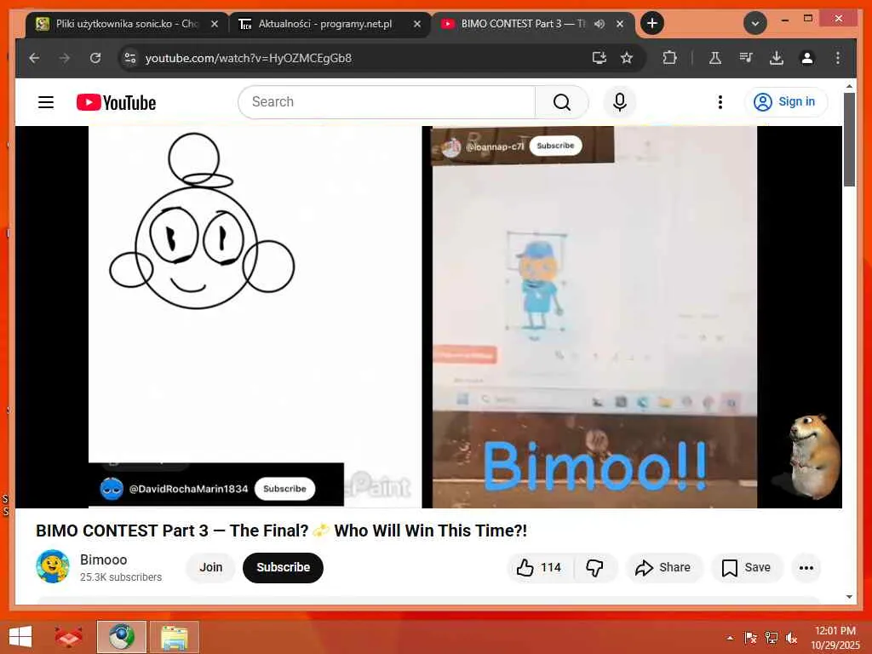Open media controls icon in toolbar
Viewport: 872px width, 654px height.
[746, 58]
